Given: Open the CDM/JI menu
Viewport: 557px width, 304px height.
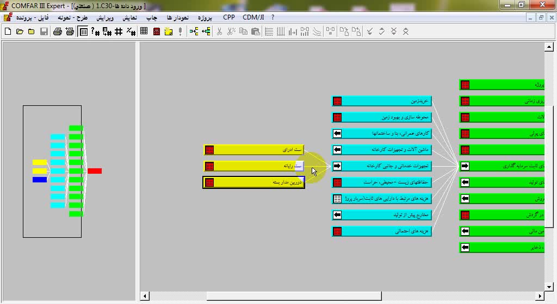Looking at the screenshot, I should 253,17.
